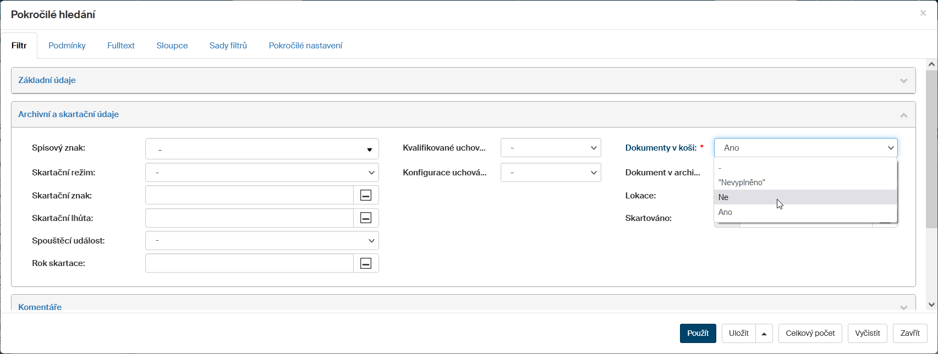Click the Vyčistit button

click(868, 334)
